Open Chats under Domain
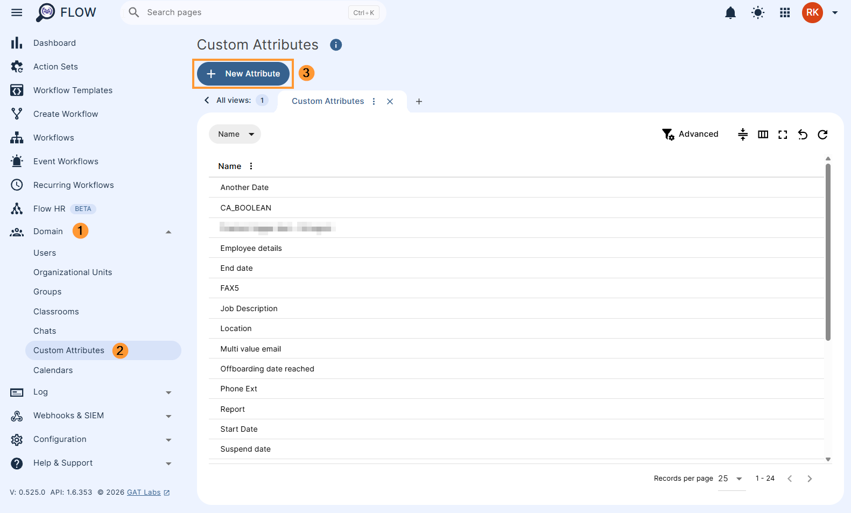This screenshot has width=851, height=513. [x=45, y=331]
